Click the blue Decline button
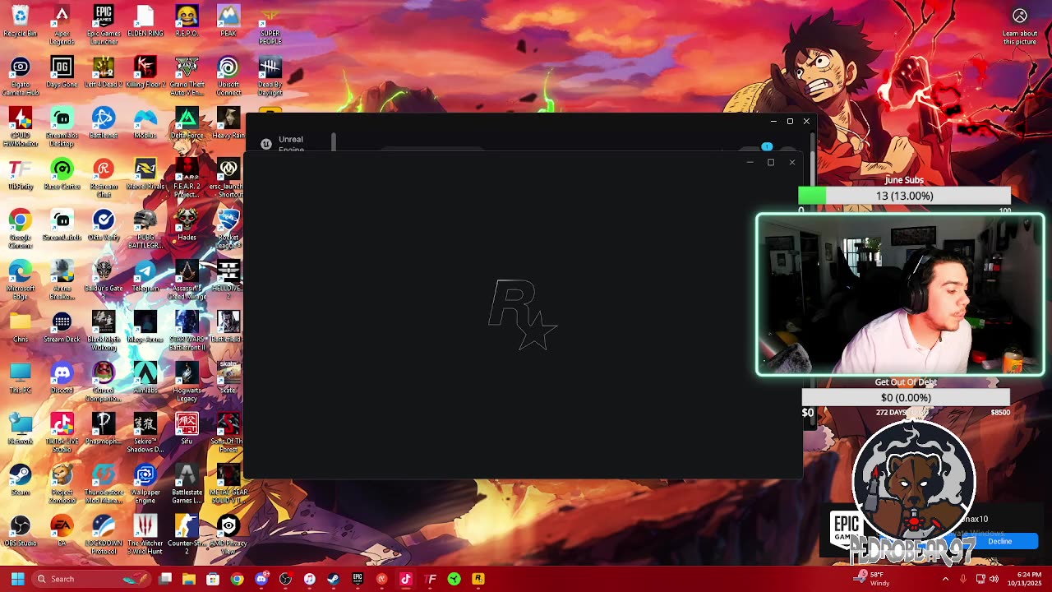 (1000, 541)
